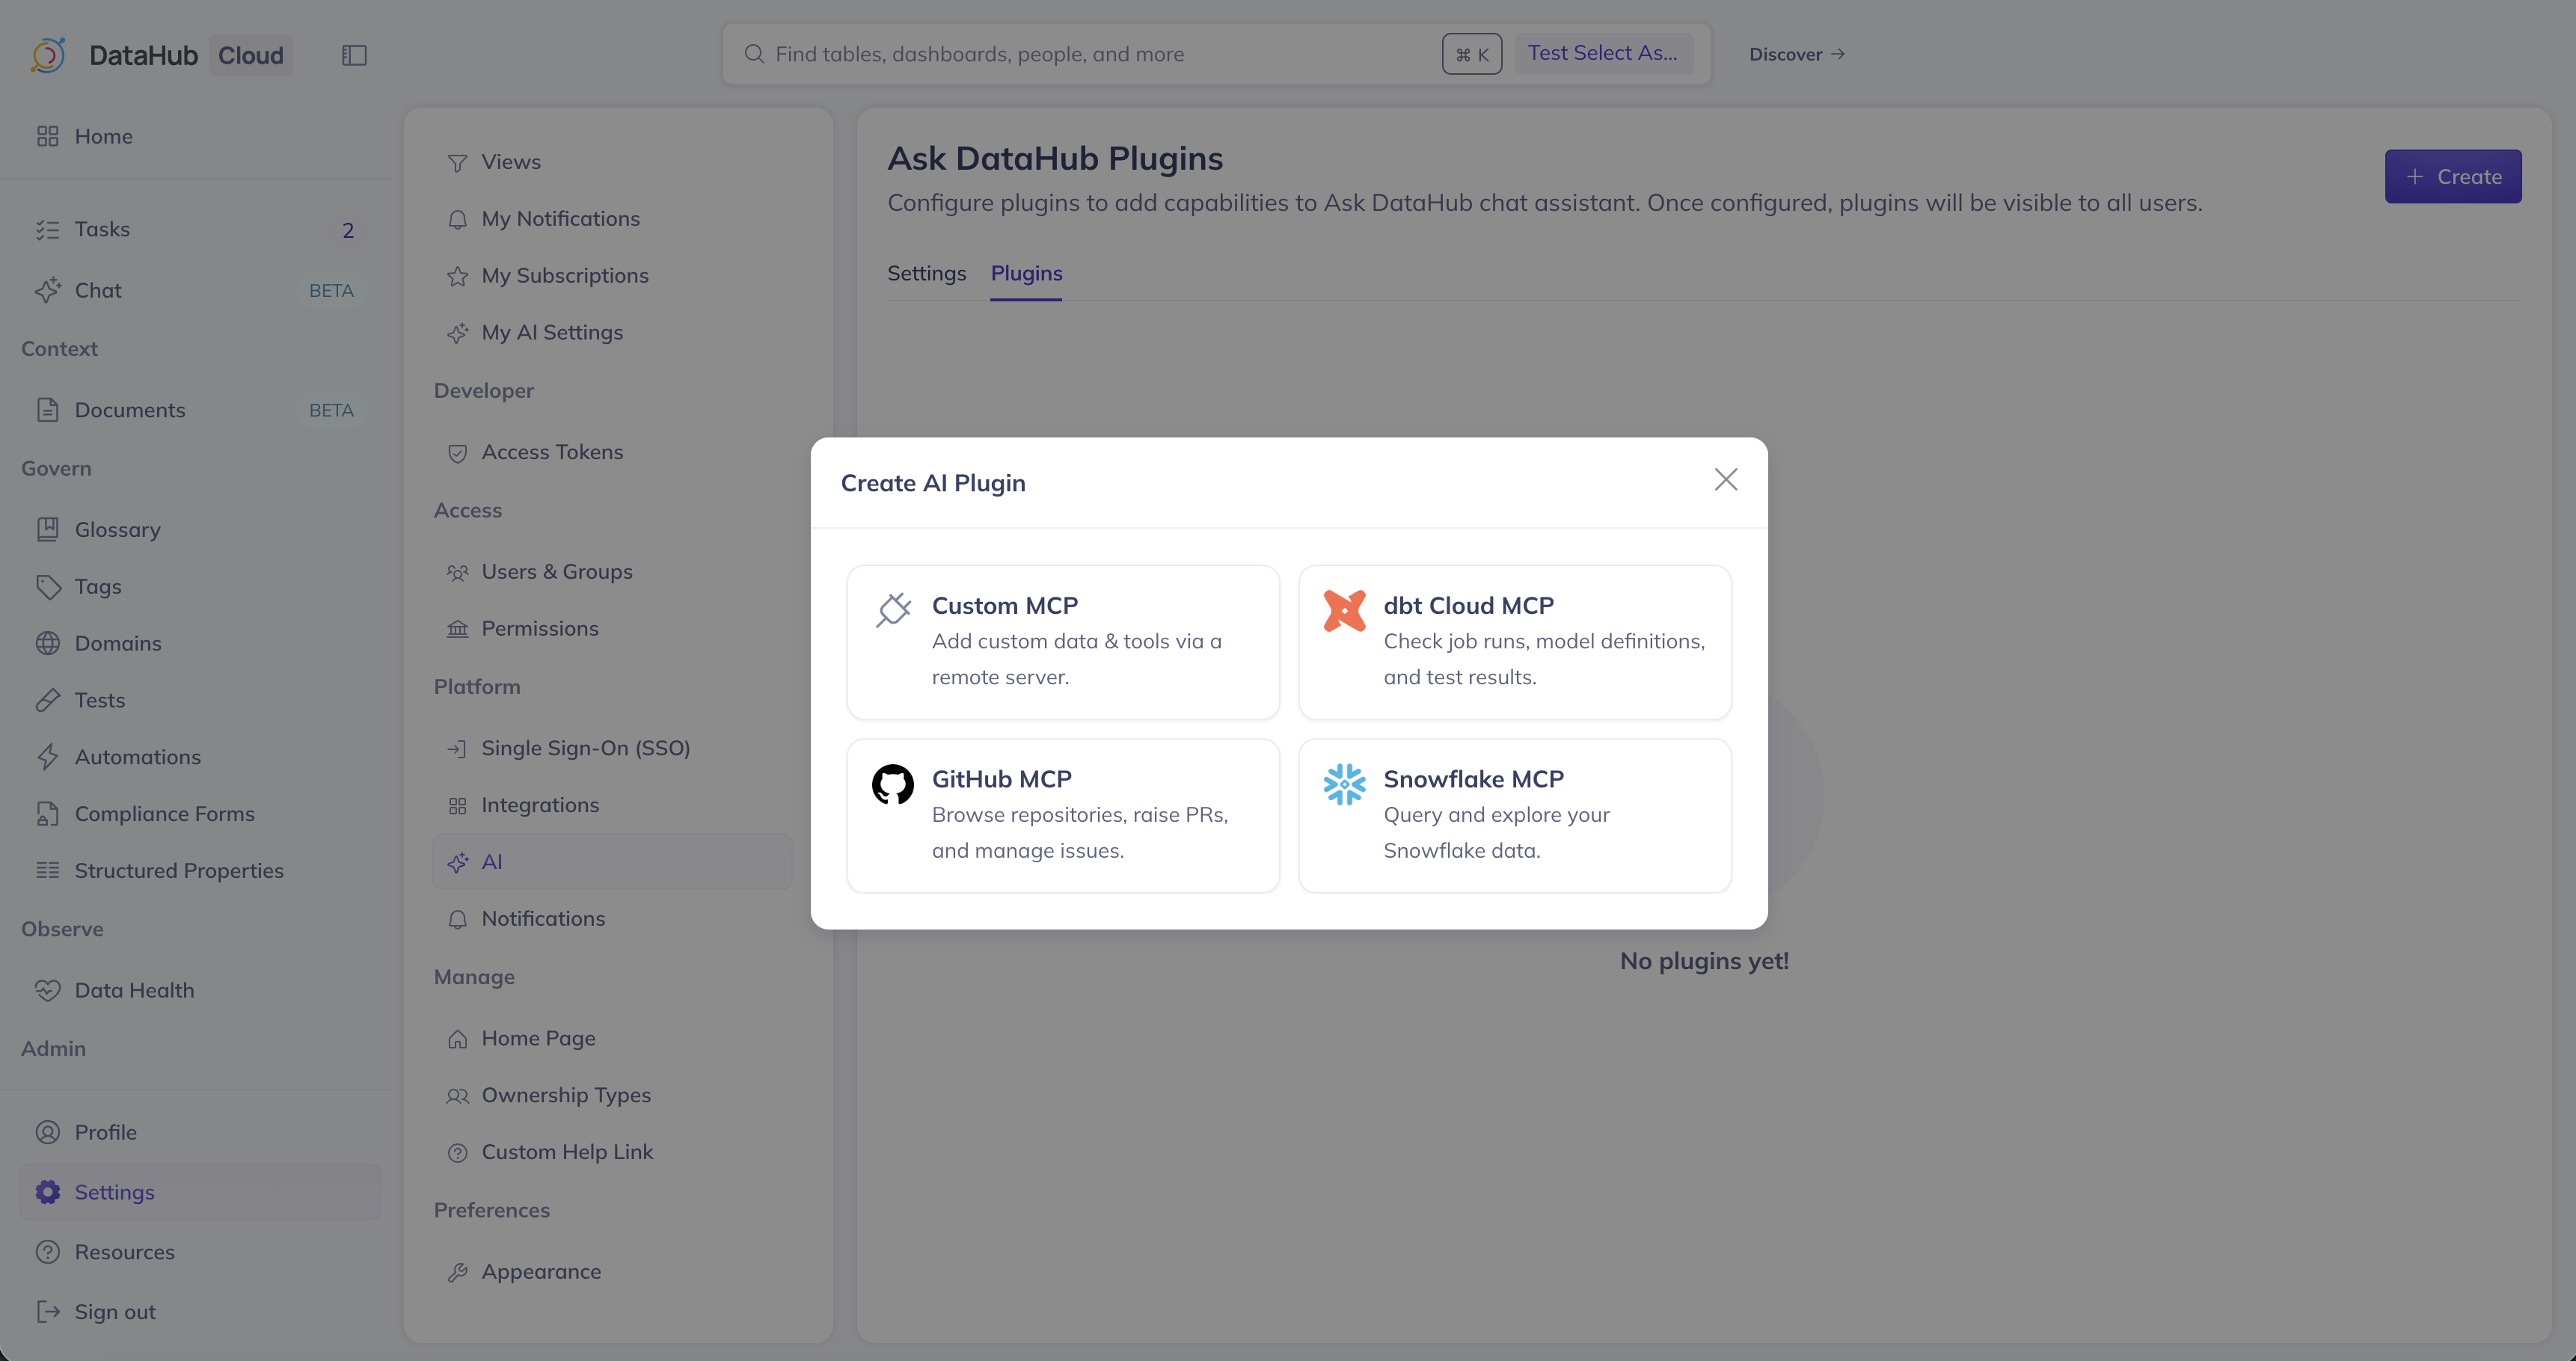Image resolution: width=2576 pixels, height=1361 pixels.
Task: Click the Snowflake MCP logo icon
Action: coord(1344,784)
